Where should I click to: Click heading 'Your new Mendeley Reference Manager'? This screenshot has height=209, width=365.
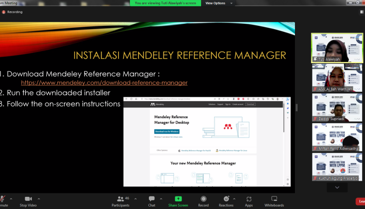click(203, 163)
